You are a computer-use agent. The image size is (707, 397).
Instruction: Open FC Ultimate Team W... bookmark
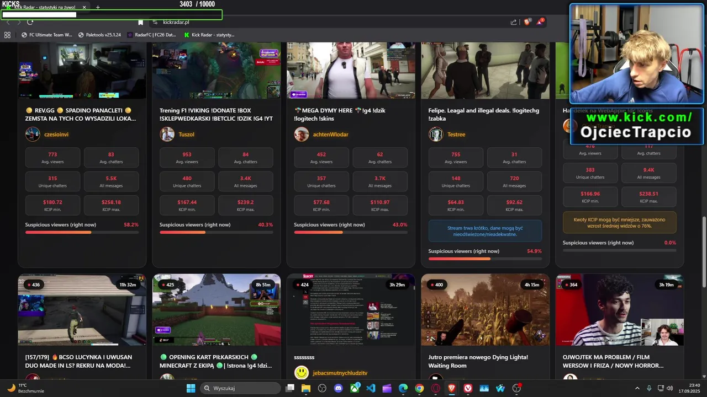tap(47, 35)
